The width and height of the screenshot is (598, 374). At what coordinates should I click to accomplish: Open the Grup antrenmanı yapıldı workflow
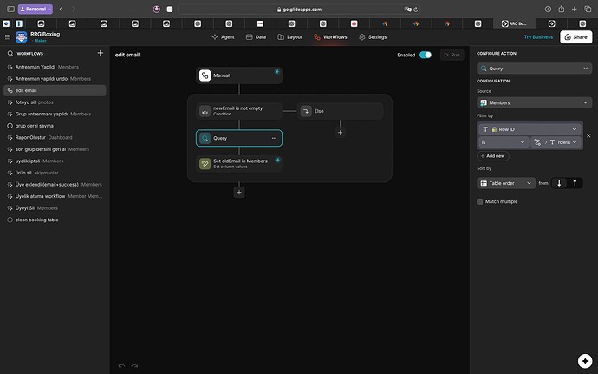(x=55, y=114)
